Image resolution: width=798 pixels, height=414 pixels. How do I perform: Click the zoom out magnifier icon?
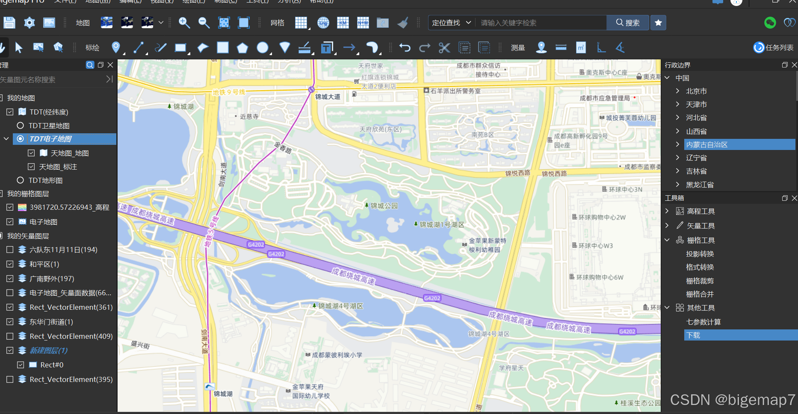204,23
